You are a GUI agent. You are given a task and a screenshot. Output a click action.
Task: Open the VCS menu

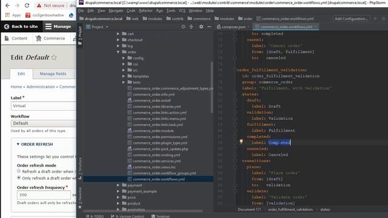(x=182, y=11)
